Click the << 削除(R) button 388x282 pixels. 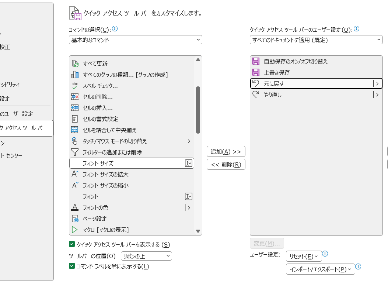pyautogui.click(x=226, y=164)
